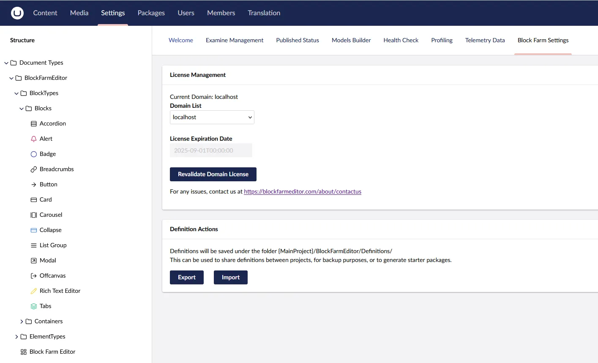Switch to the Examine Management tab
The height and width of the screenshot is (363, 598).
pos(235,40)
